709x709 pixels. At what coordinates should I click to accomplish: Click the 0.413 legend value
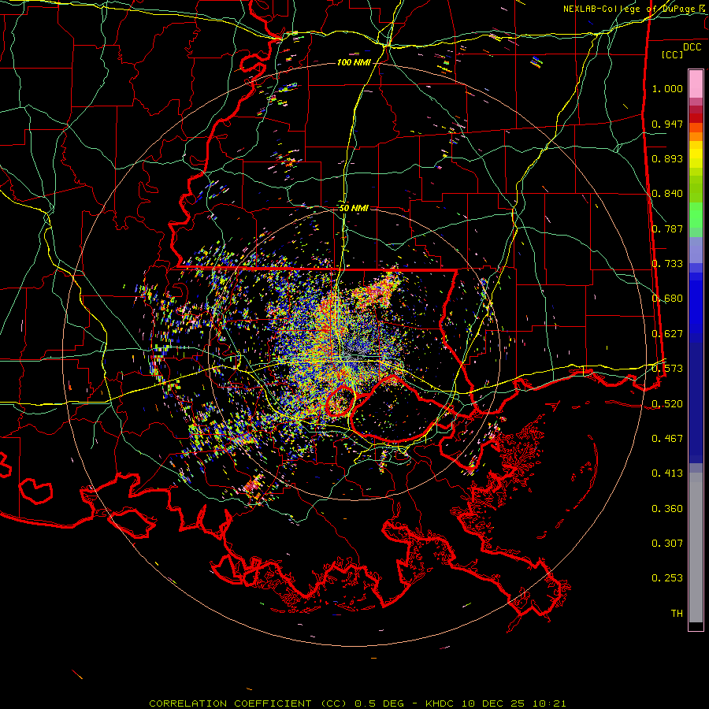(667, 473)
